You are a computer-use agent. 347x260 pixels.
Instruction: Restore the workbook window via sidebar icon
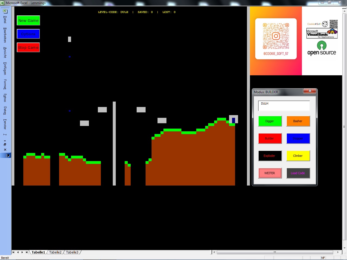coord(5,145)
